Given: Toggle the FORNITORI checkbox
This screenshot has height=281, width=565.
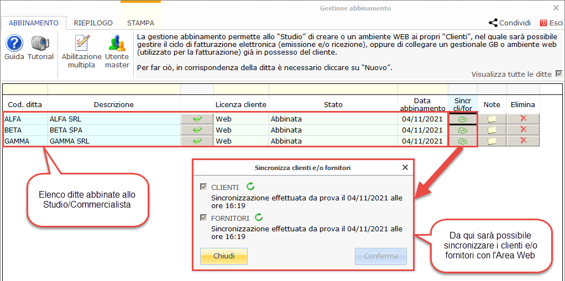Looking at the screenshot, I should (203, 218).
